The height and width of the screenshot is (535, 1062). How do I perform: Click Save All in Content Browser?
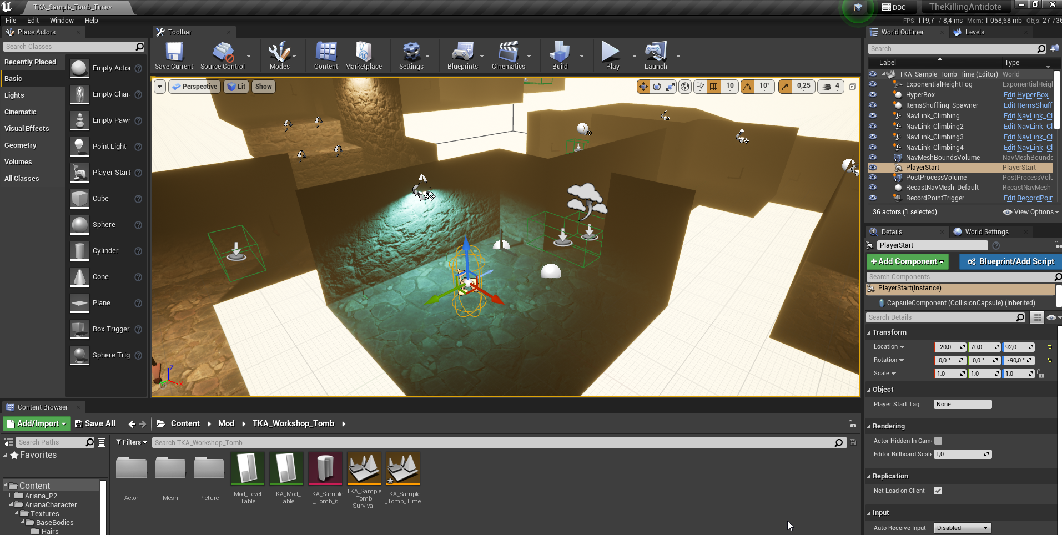[x=95, y=423]
